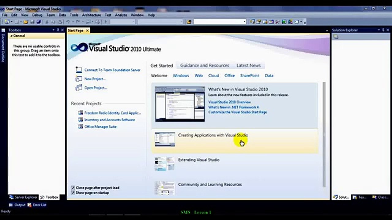
Task: Open the New Project button dropdown arrow
Action: (12, 22)
